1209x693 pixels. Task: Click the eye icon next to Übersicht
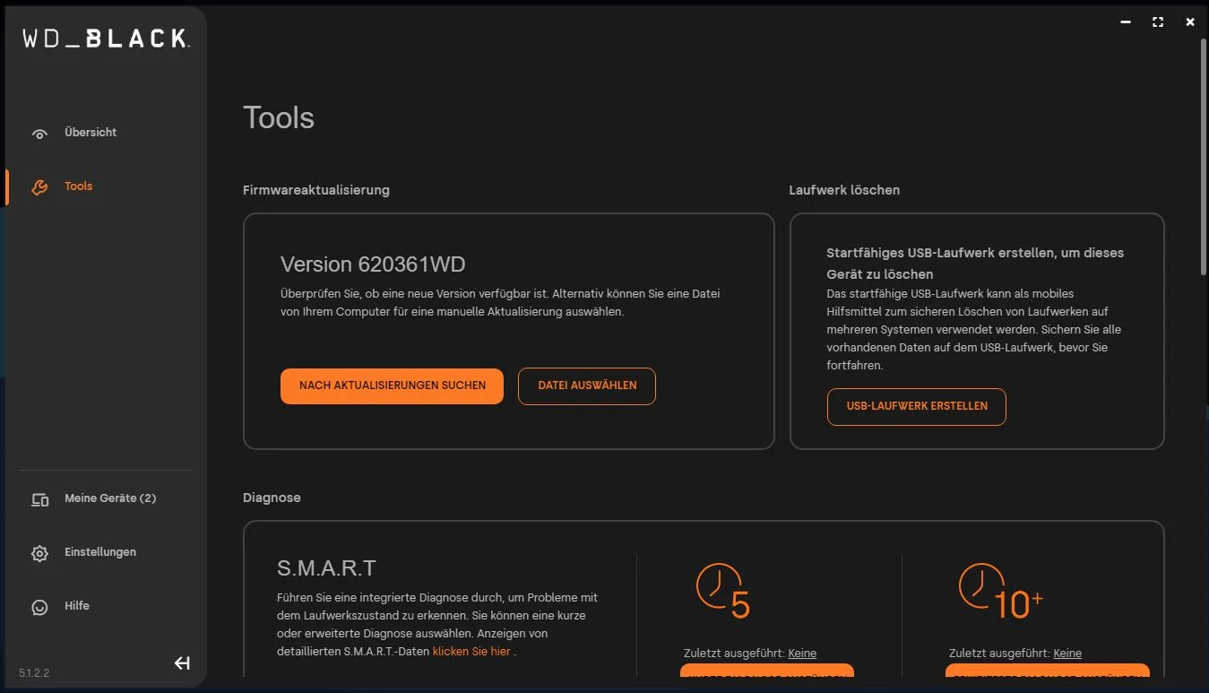[x=39, y=134]
